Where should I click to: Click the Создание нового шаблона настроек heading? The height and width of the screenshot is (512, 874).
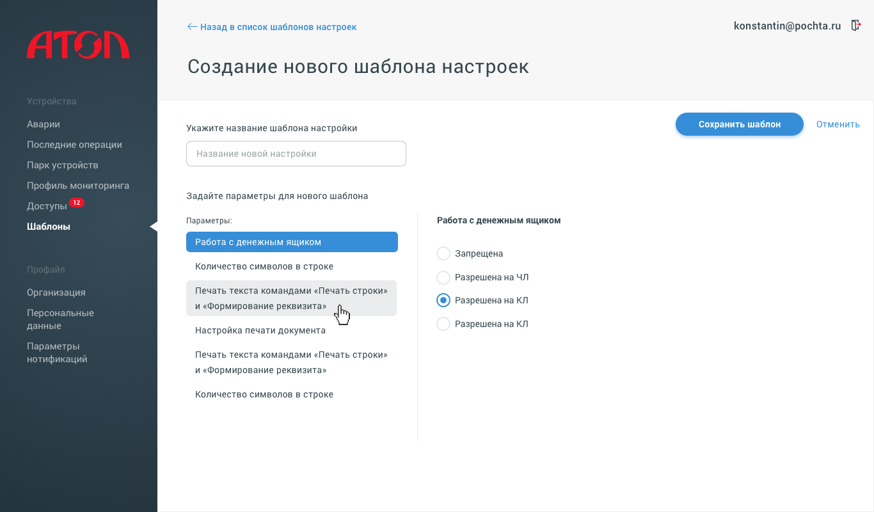click(358, 67)
